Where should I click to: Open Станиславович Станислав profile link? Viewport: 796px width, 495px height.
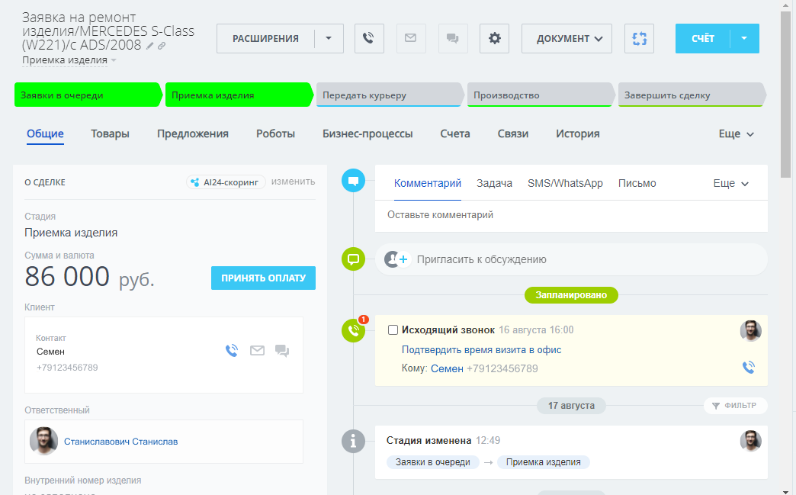(x=120, y=442)
